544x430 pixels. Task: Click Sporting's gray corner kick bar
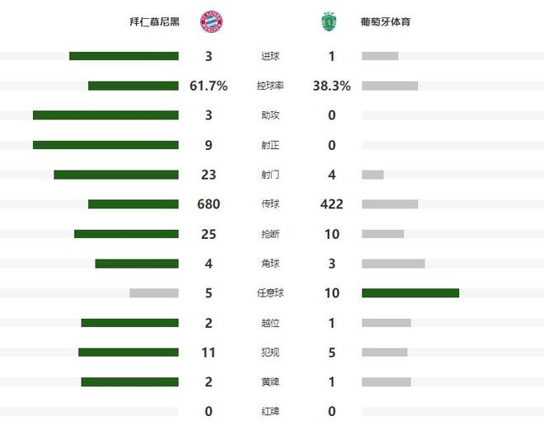pyautogui.click(x=393, y=264)
